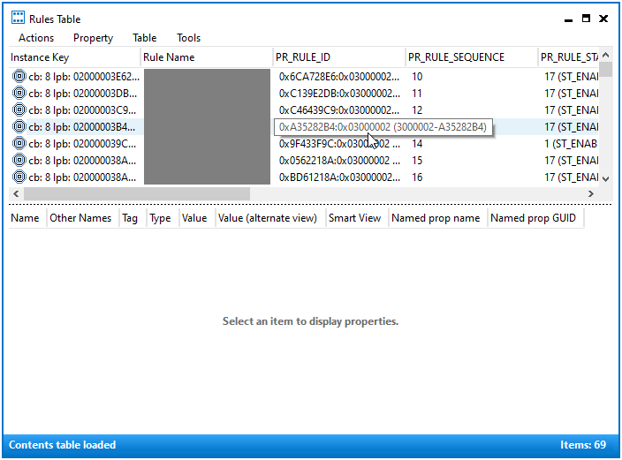Click the Smart View column header
The image size is (622, 460).
click(x=354, y=218)
